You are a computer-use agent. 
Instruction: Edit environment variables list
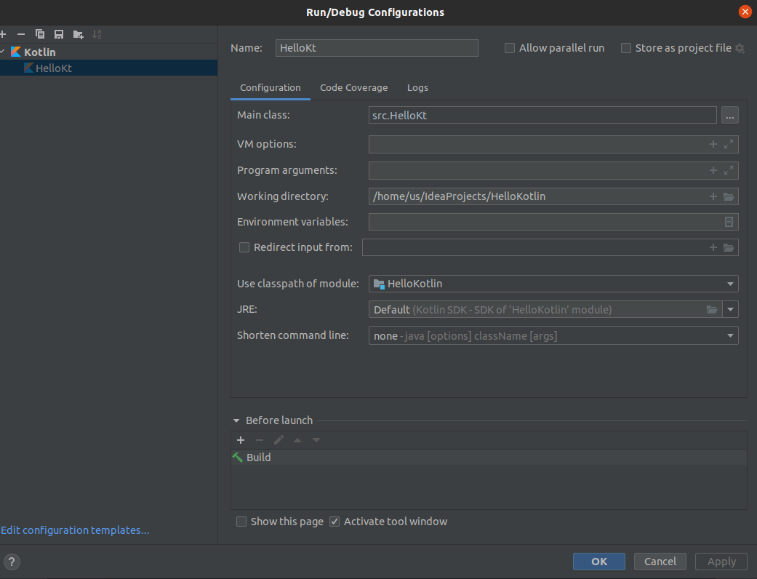point(729,222)
